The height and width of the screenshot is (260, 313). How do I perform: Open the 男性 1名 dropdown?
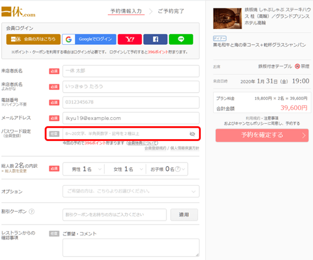pos(84,169)
